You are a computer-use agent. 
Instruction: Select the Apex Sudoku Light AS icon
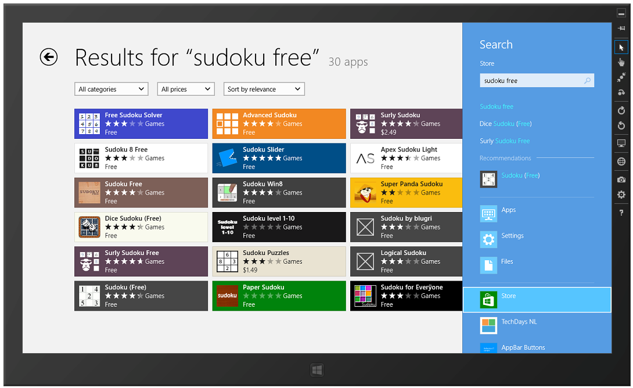[x=365, y=158]
